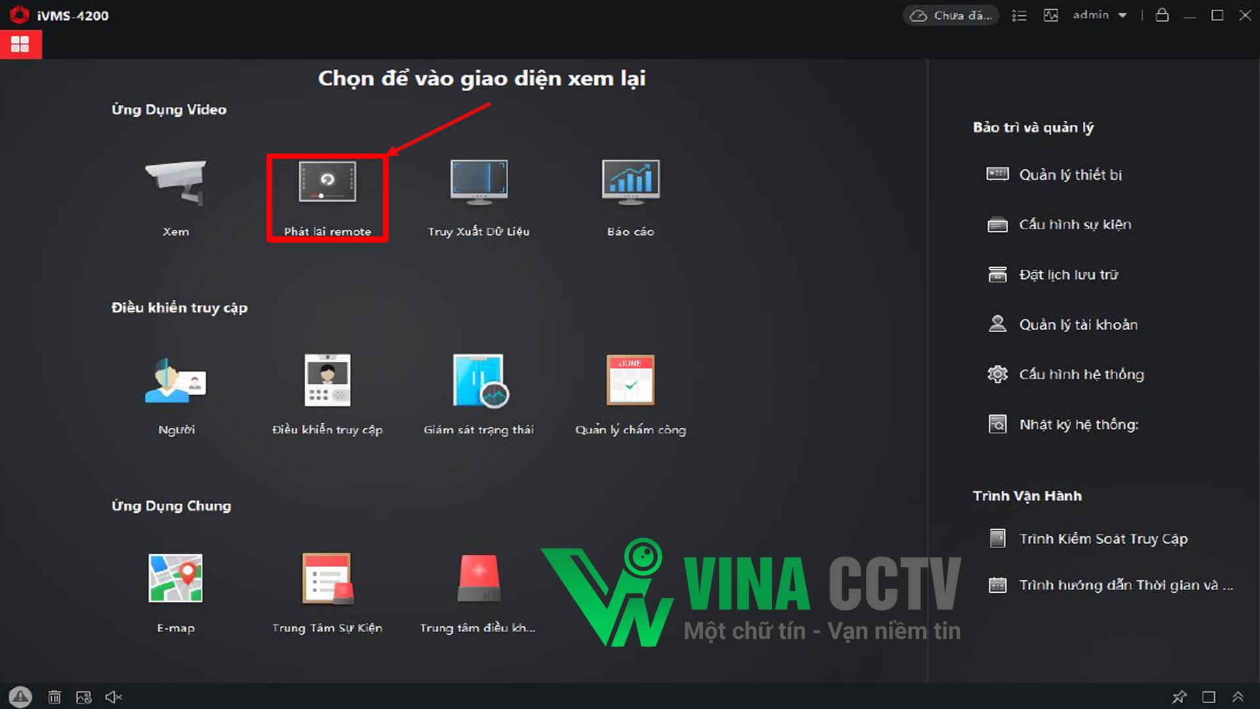Click the lock/screen lock button

[1162, 14]
